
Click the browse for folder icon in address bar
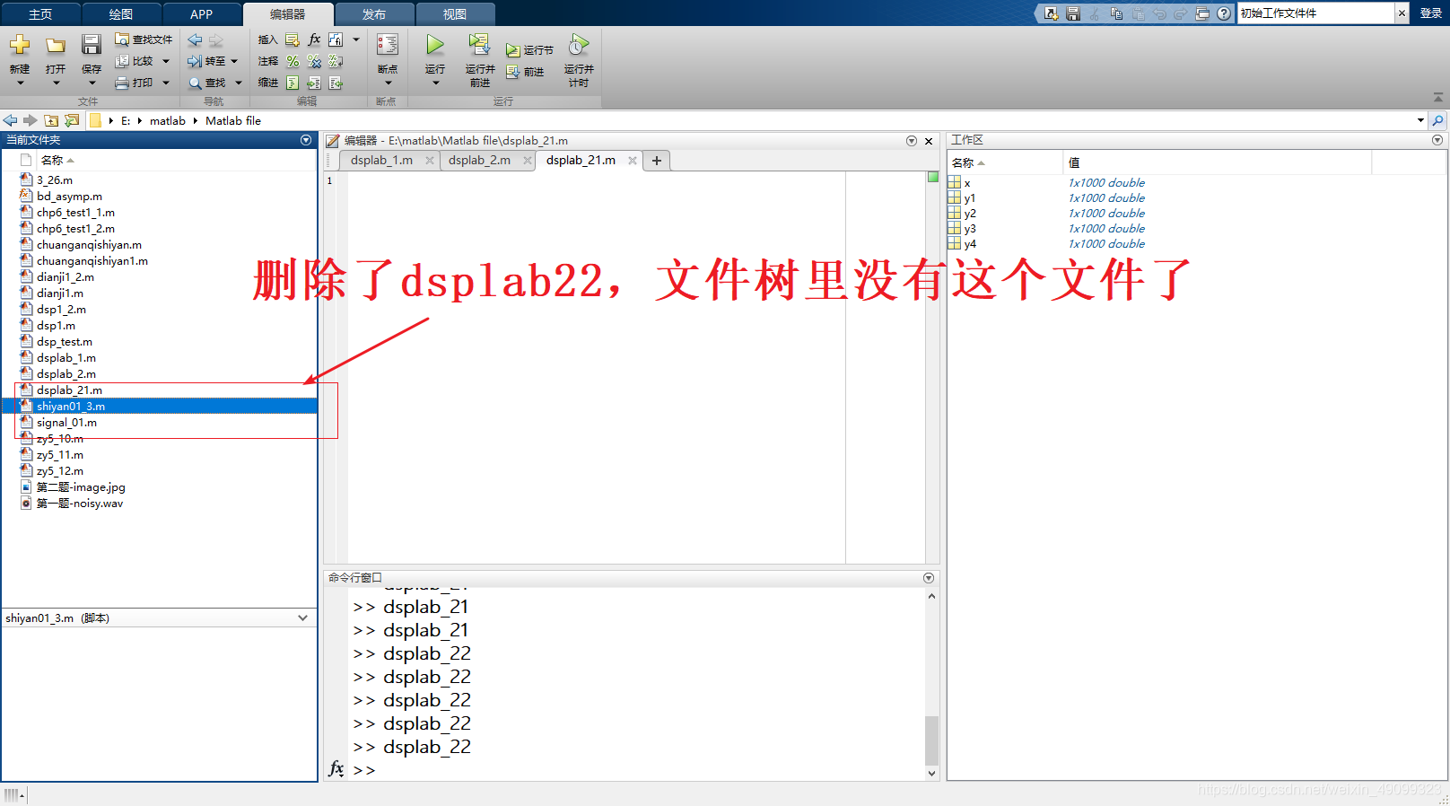72,120
